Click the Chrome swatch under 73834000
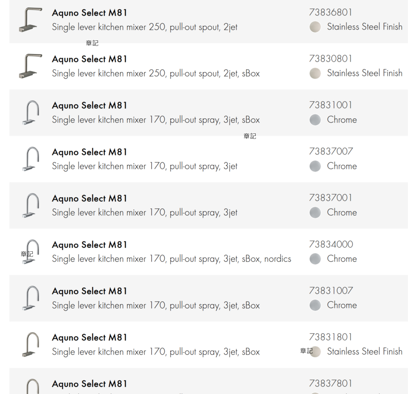 [315, 259]
